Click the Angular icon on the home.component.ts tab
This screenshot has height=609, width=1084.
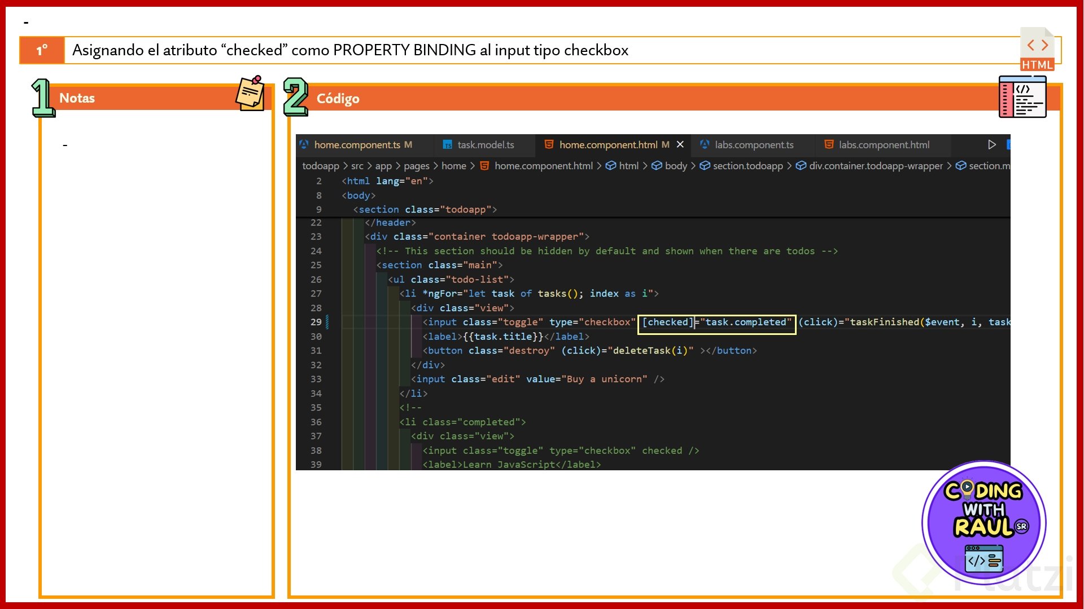304,144
